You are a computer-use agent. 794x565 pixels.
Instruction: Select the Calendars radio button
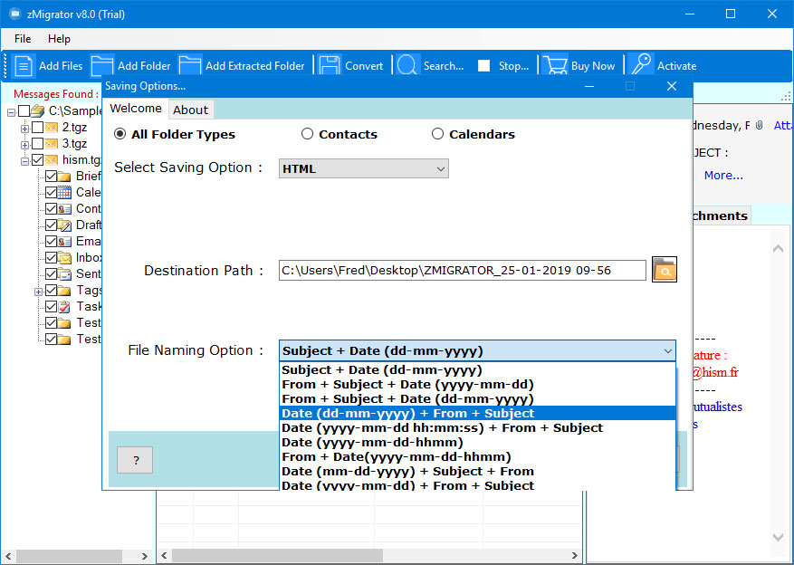(x=437, y=134)
